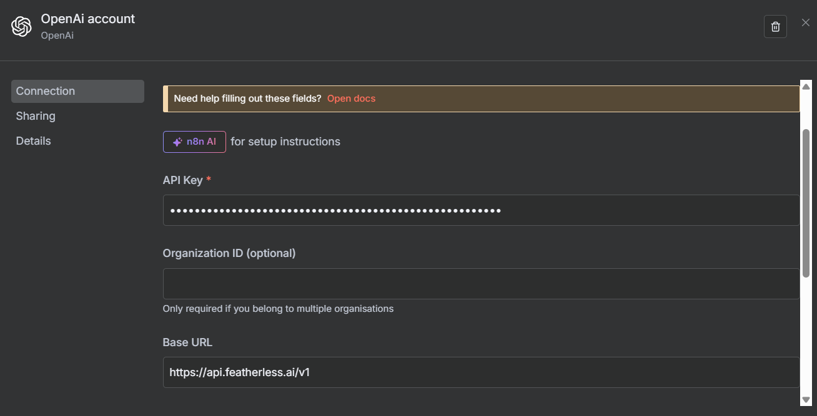
Task: Close the credential dialog
Action: click(806, 23)
